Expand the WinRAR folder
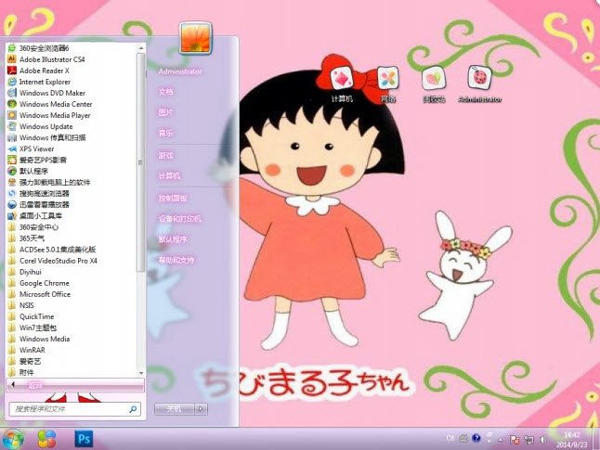This screenshot has height=450, width=600. [x=26, y=350]
